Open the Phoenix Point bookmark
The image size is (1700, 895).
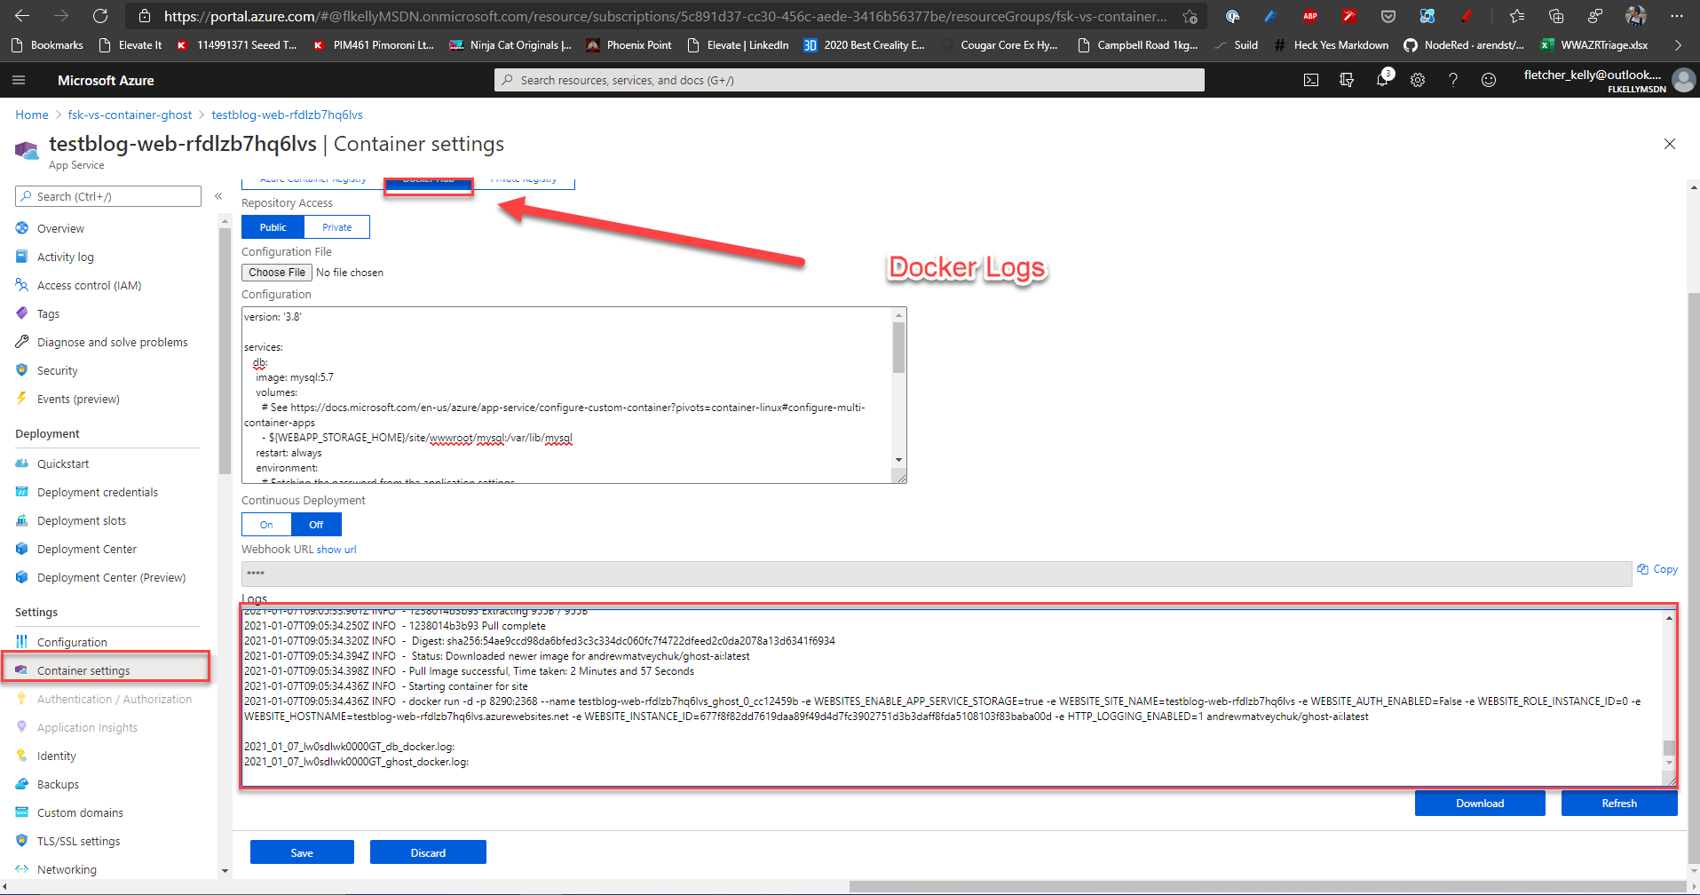[629, 44]
